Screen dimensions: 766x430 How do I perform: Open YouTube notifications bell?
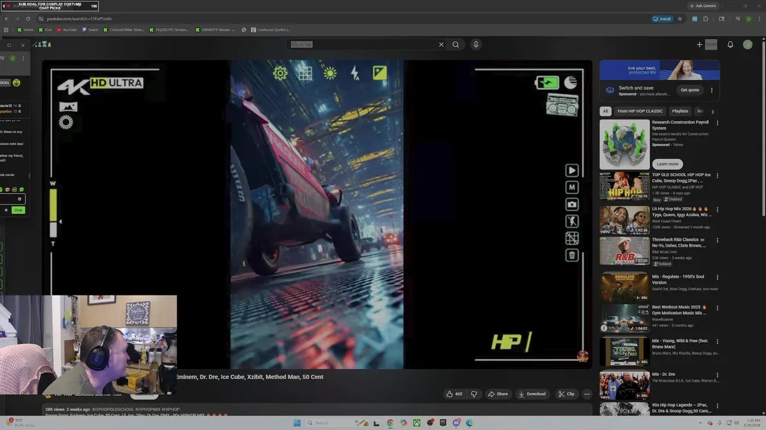point(730,44)
